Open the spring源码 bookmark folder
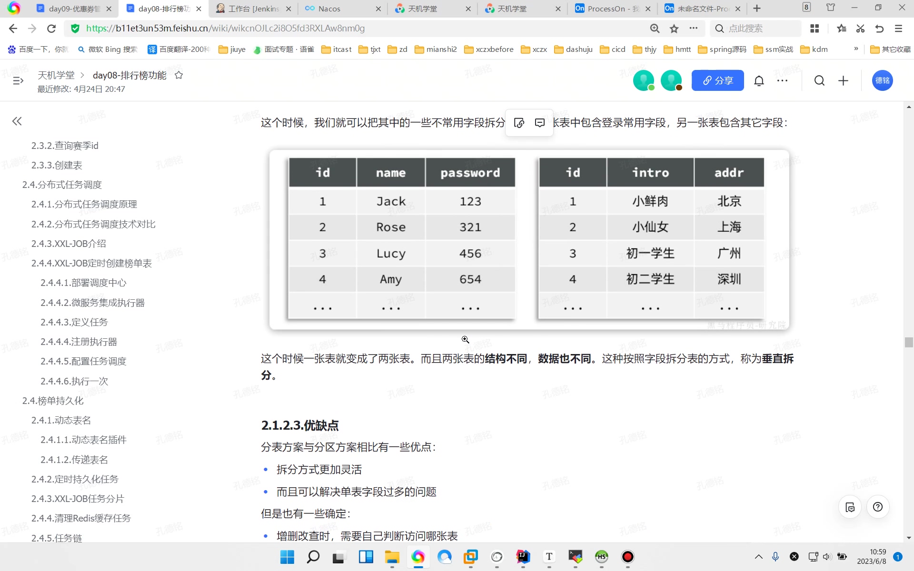Viewport: 914px width, 571px height. click(x=722, y=49)
